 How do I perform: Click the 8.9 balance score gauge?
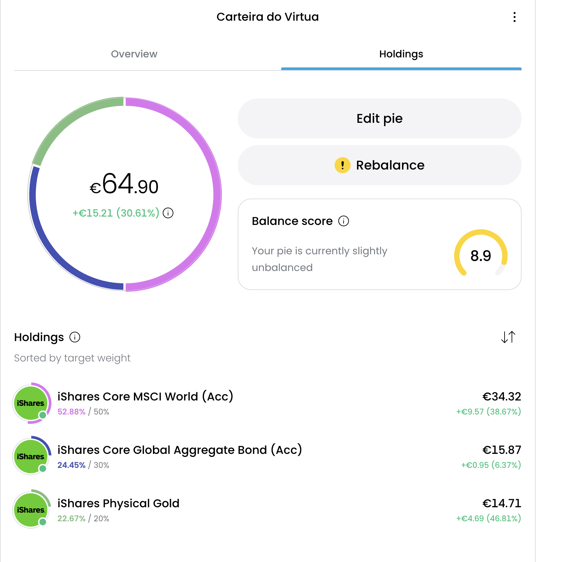coord(481,256)
